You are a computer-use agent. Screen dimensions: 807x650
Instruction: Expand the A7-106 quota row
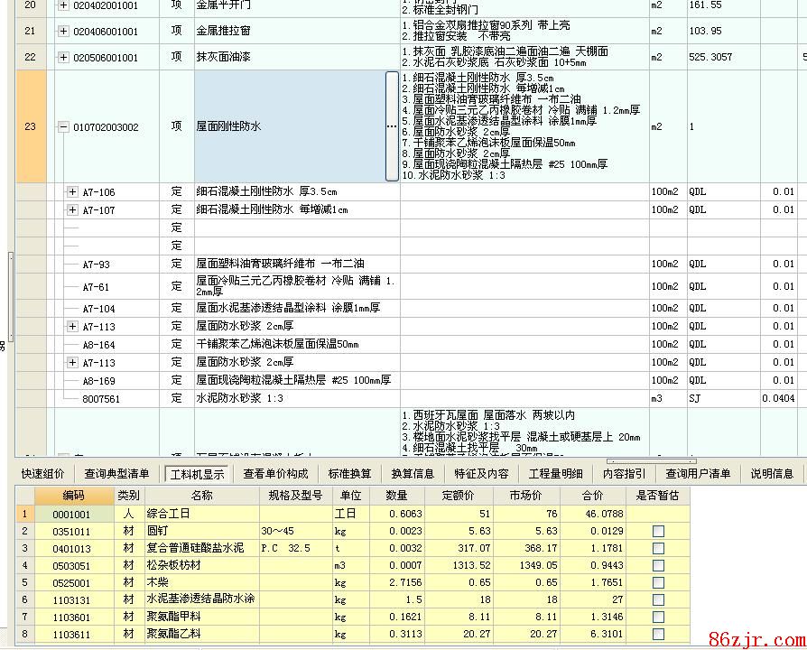[73, 191]
